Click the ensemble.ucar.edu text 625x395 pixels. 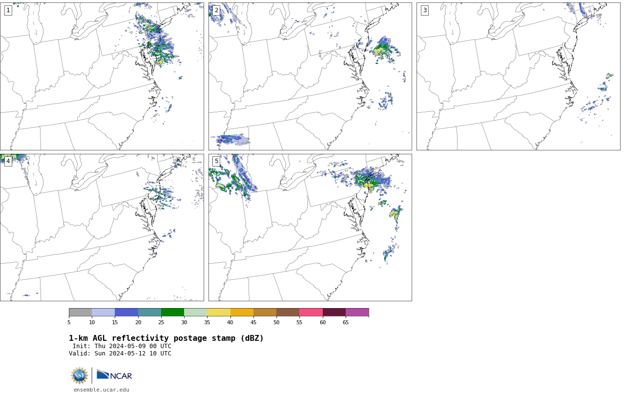(102, 390)
